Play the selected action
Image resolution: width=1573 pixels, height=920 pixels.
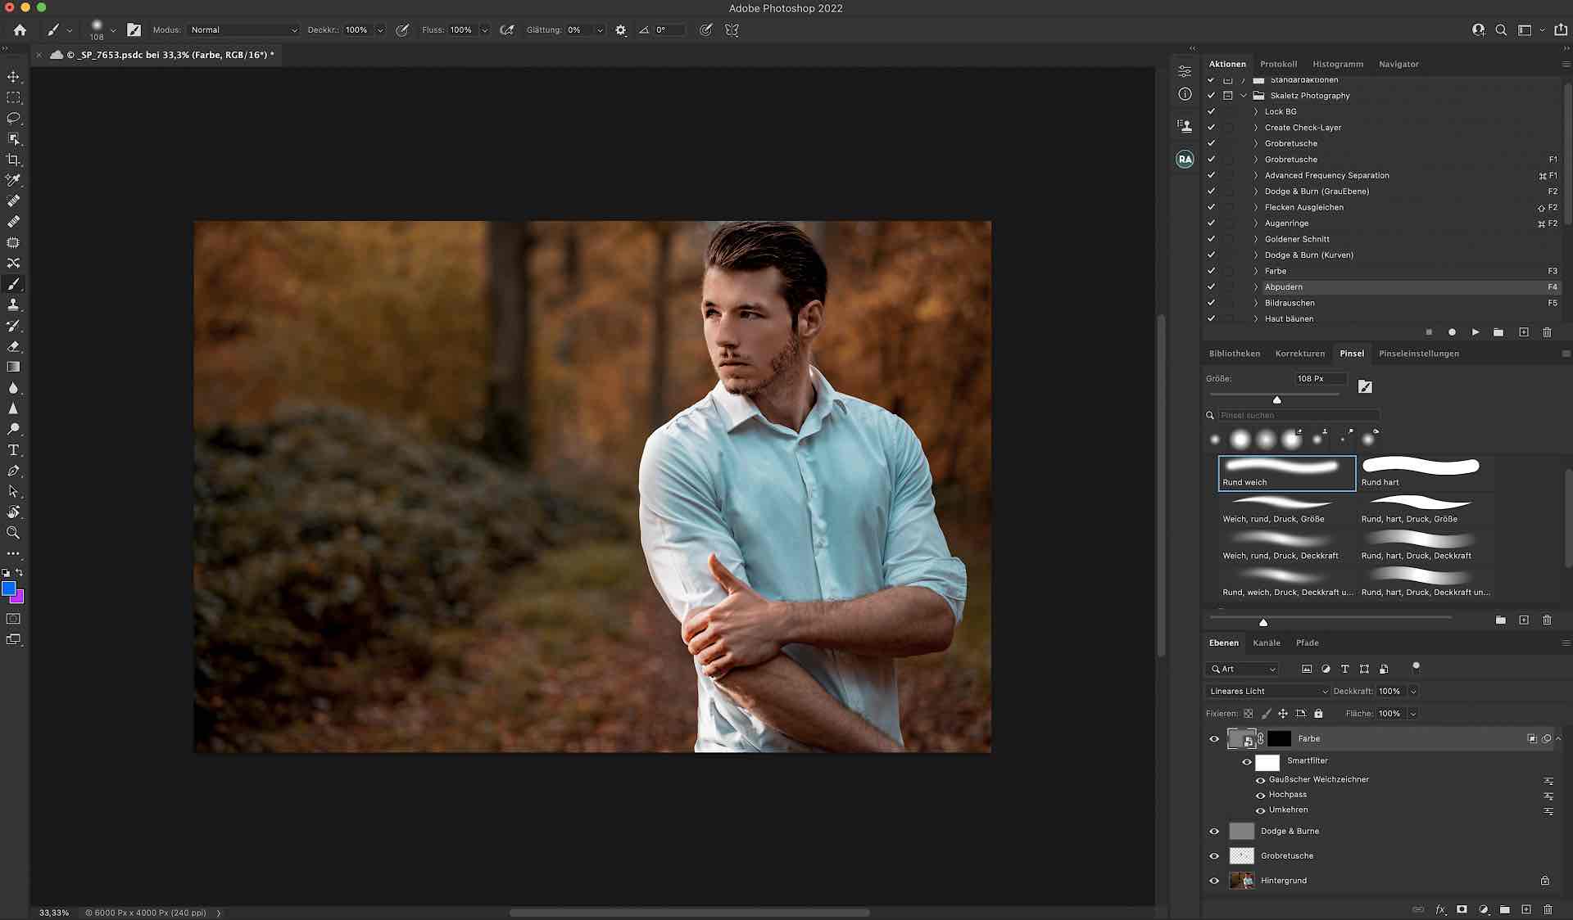(1476, 332)
